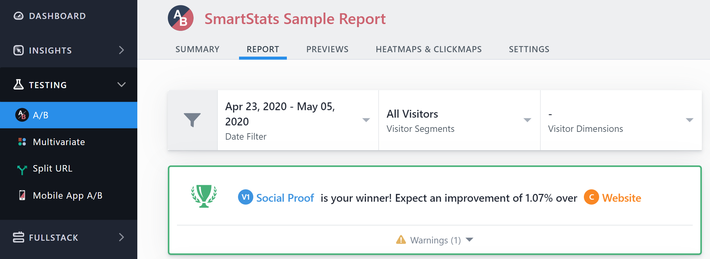Click the Split URL fork icon

coord(22,169)
